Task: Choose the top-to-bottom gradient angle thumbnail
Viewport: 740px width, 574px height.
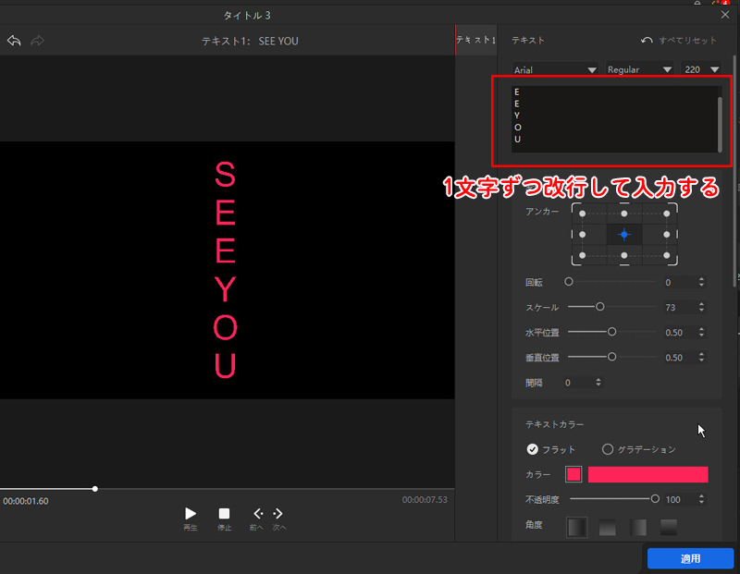Action: pyautogui.click(x=668, y=527)
